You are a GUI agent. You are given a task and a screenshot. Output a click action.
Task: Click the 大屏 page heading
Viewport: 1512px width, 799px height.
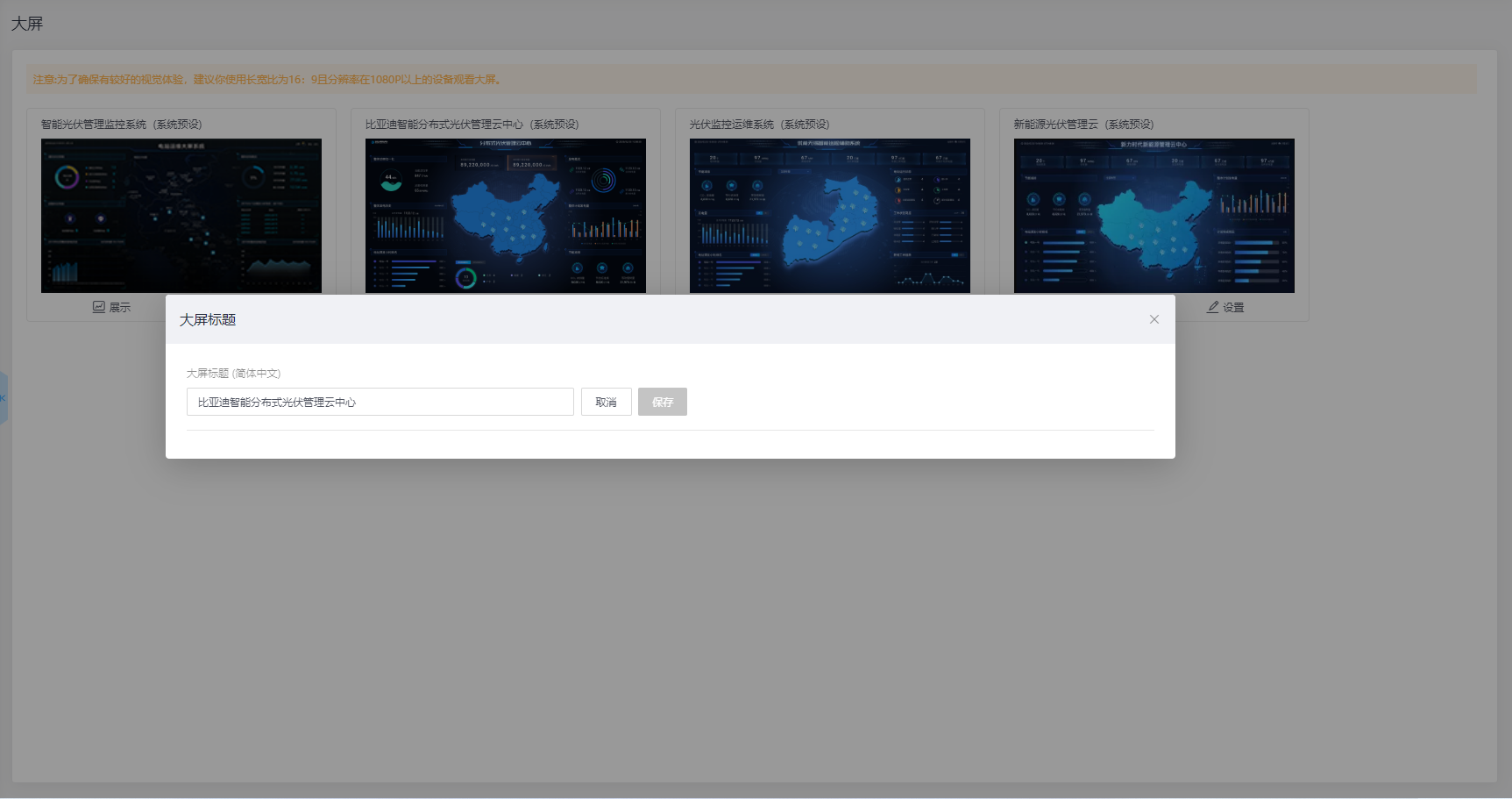click(27, 24)
